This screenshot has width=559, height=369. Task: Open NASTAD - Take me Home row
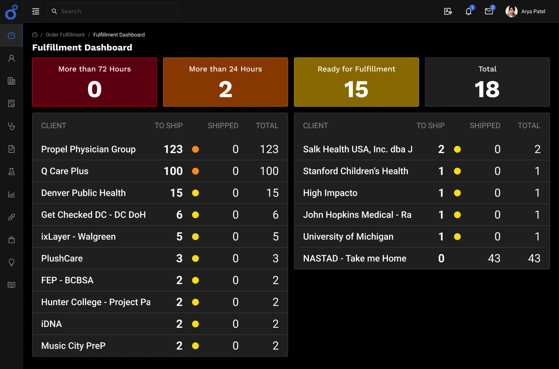tap(422, 259)
